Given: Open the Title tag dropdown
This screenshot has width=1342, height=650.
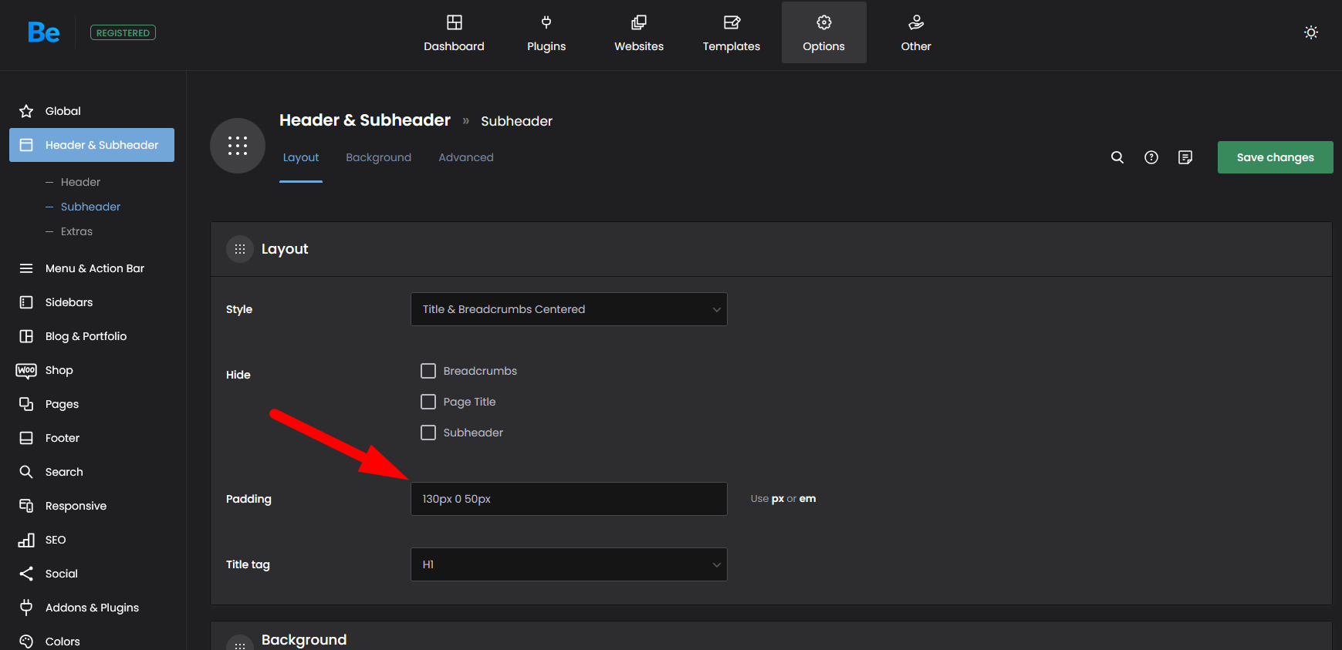Looking at the screenshot, I should point(569,564).
